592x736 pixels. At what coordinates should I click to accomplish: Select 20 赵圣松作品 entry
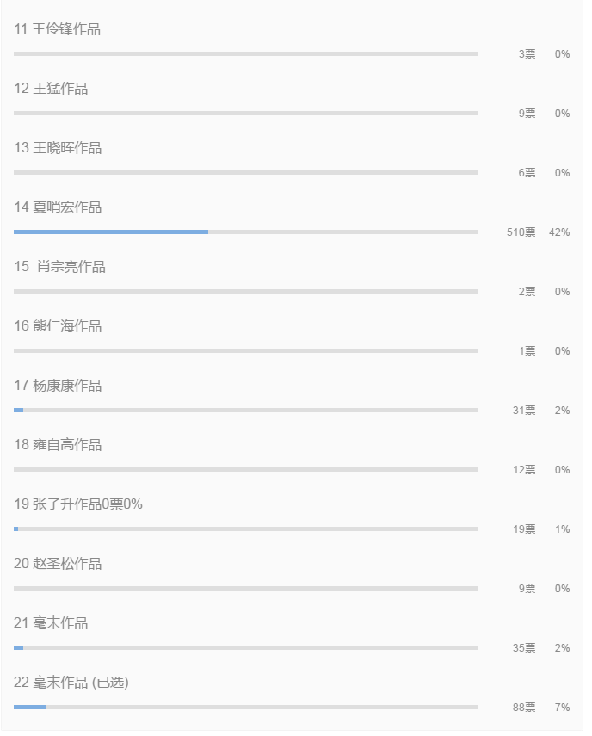pyautogui.click(x=58, y=563)
